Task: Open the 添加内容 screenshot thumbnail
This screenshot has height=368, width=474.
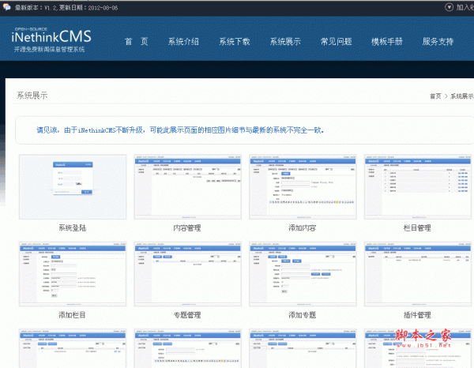Action: click(x=303, y=186)
